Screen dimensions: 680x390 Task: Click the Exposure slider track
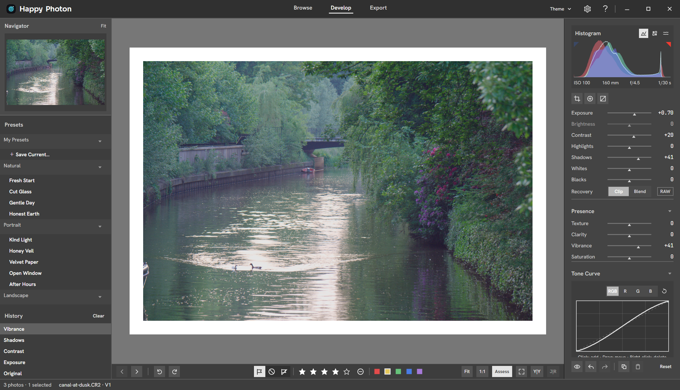coord(629,113)
